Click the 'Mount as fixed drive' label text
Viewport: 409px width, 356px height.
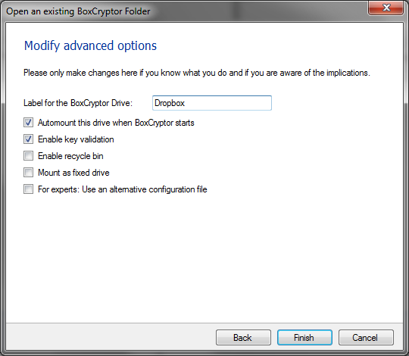point(73,173)
